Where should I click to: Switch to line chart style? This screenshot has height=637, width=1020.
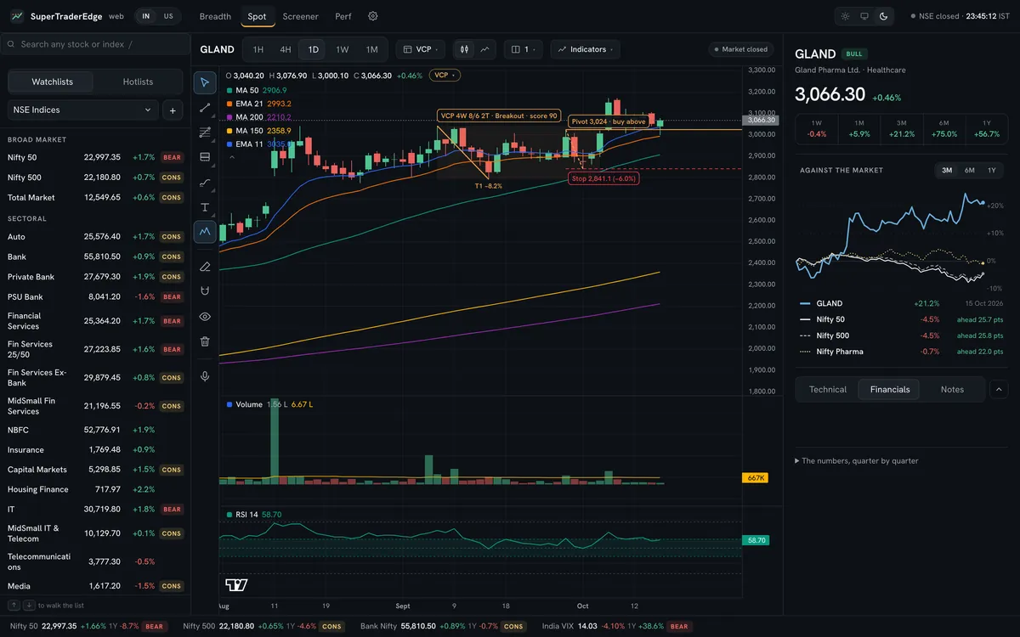click(x=484, y=49)
